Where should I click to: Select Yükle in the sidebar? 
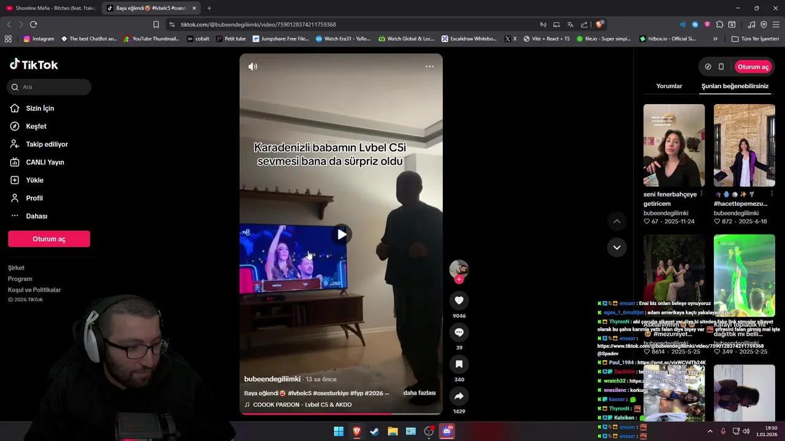[x=34, y=180]
